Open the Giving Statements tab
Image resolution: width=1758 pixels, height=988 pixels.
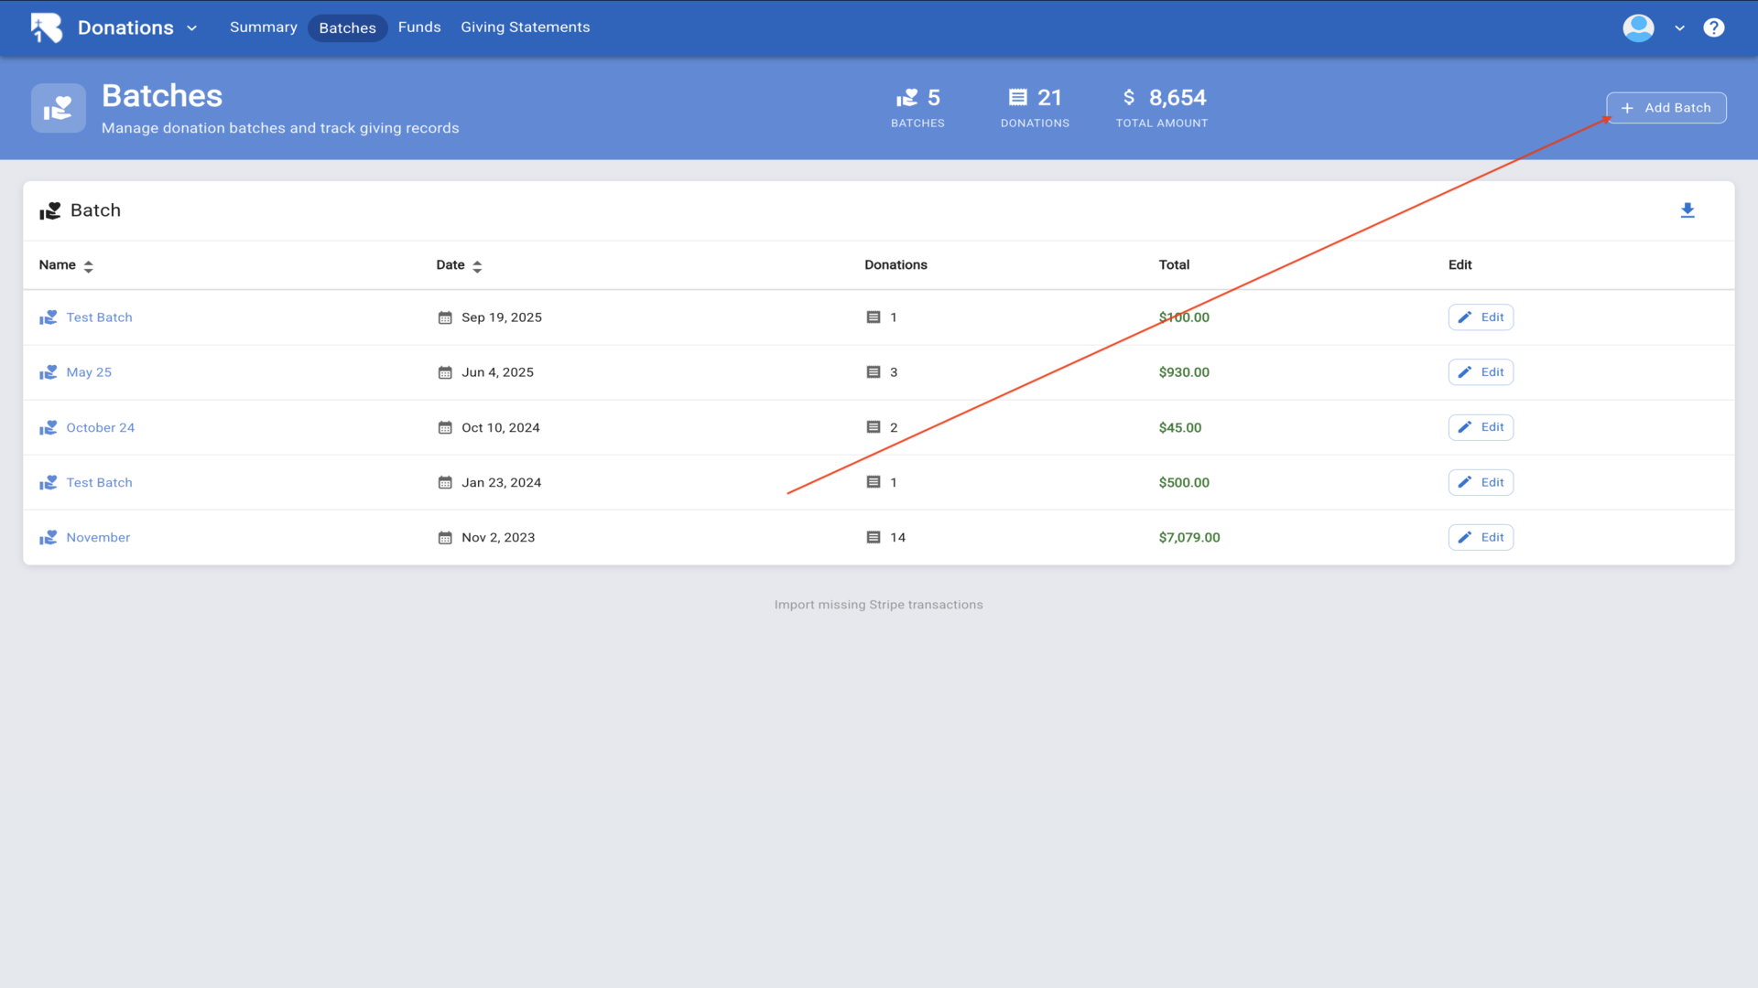(525, 27)
